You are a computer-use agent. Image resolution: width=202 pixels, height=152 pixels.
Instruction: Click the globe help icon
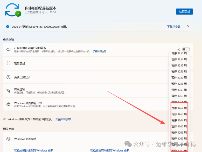[9, 139]
